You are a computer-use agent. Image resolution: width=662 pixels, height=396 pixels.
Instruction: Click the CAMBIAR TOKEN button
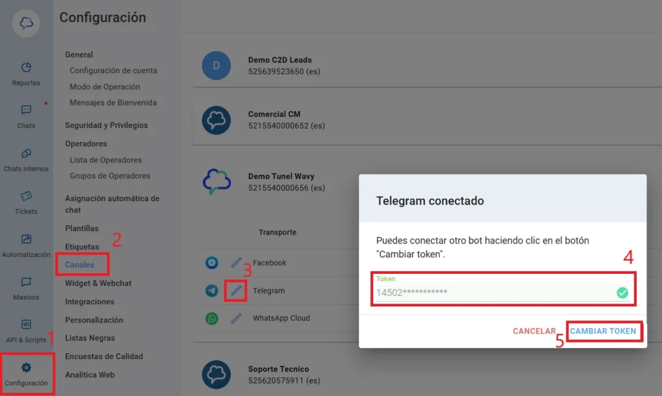point(603,331)
